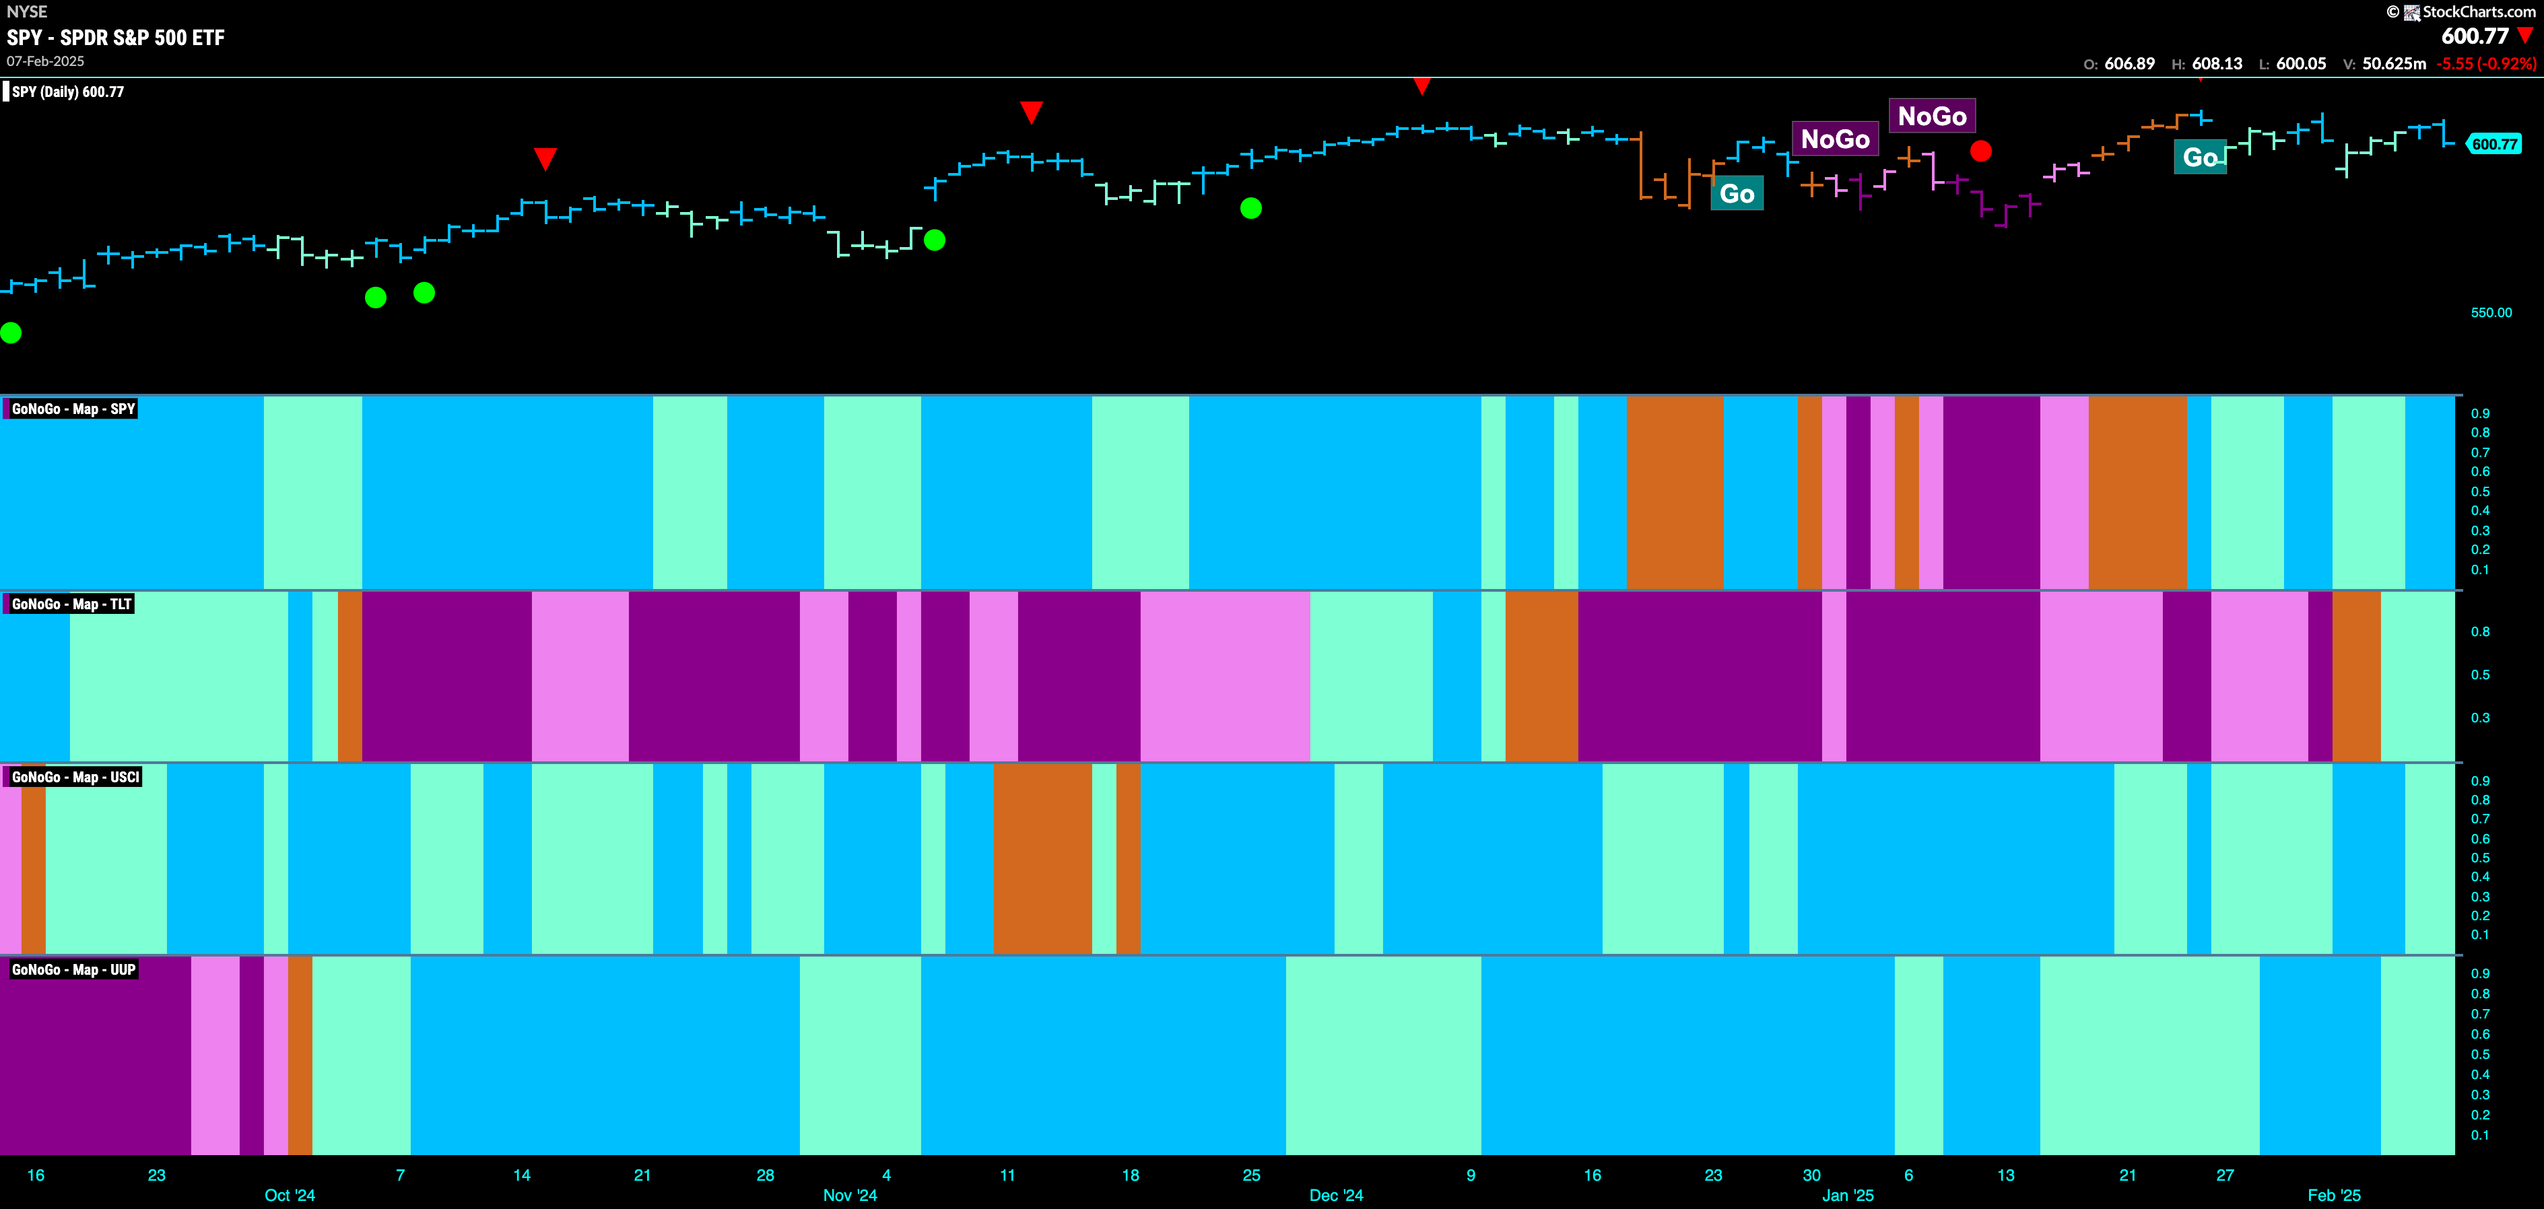Click the change value '-5.55 (-0.92%)'
Screen dimensions: 2544x1209
(x=2485, y=63)
